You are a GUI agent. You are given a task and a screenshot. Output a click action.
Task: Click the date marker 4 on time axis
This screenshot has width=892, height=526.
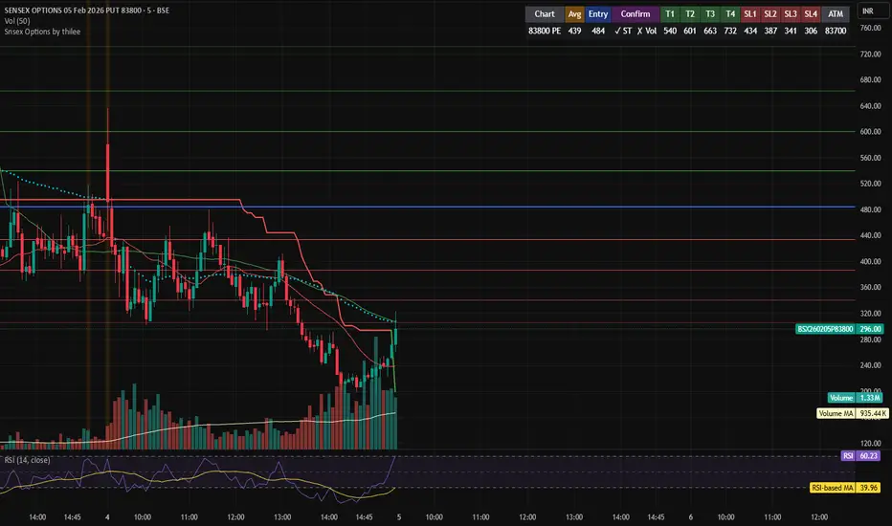107,516
